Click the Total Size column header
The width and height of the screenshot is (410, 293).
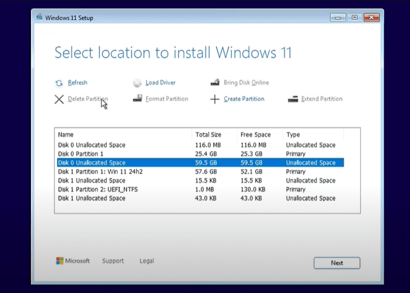(208, 135)
